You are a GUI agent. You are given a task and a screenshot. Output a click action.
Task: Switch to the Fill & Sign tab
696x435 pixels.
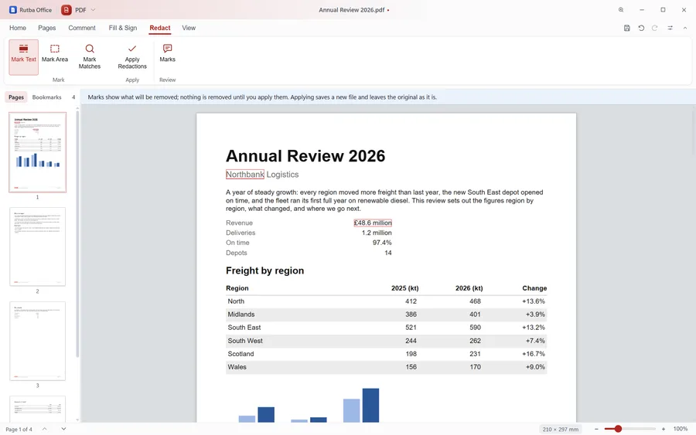click(123, 28)
